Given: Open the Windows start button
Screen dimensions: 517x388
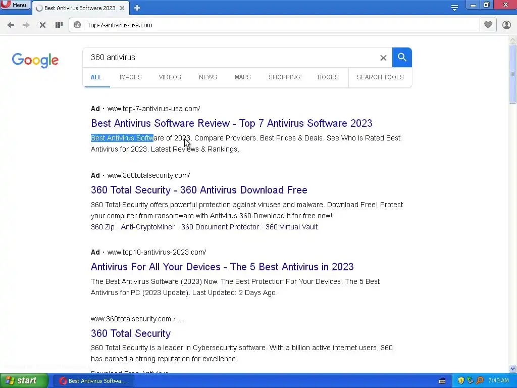Looking at the screenshot, I should pyautogui.click(x=24, y=381).
